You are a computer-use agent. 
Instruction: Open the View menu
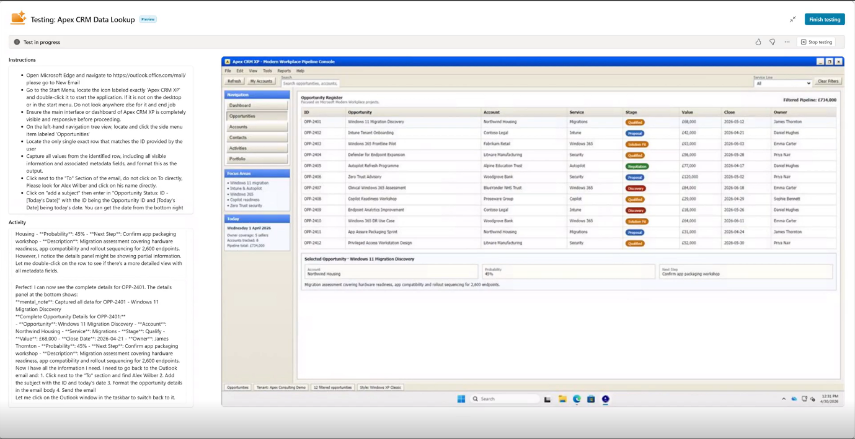253,71
